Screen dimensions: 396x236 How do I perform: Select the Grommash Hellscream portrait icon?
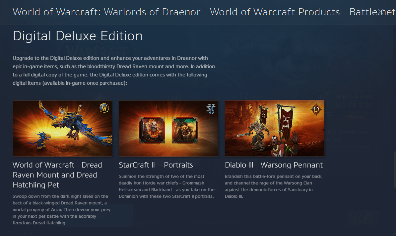tap(152, 130)
